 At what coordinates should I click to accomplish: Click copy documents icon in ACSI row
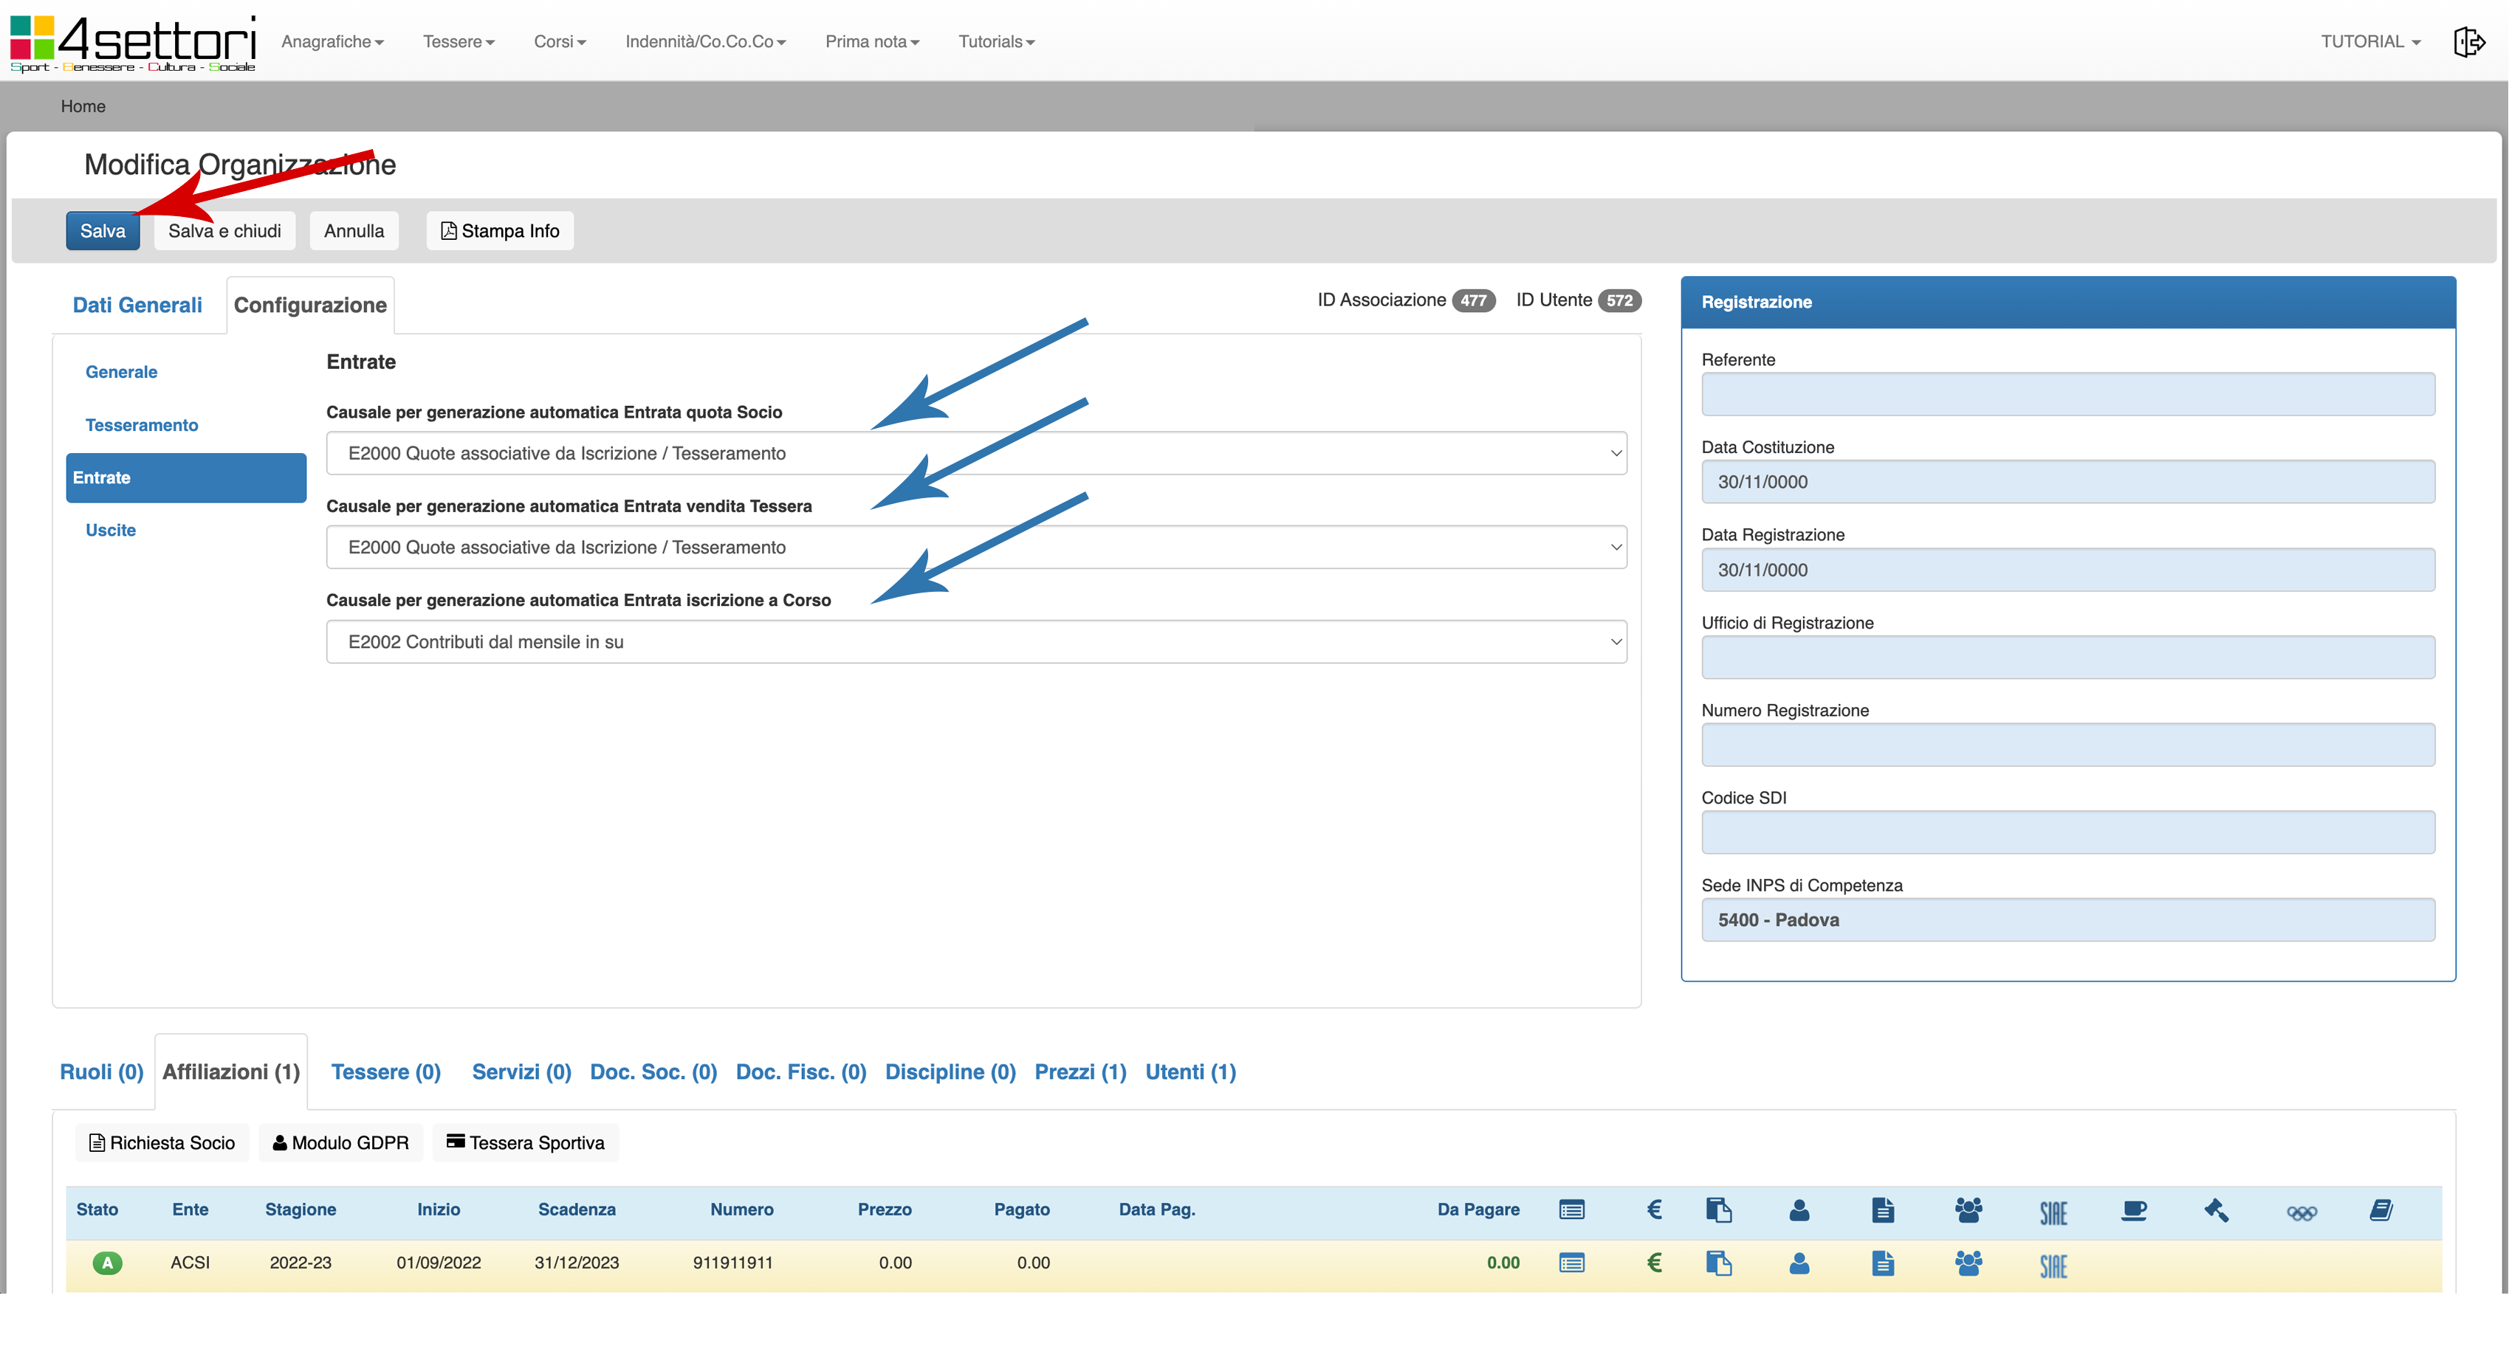tap(1718, 1263)
